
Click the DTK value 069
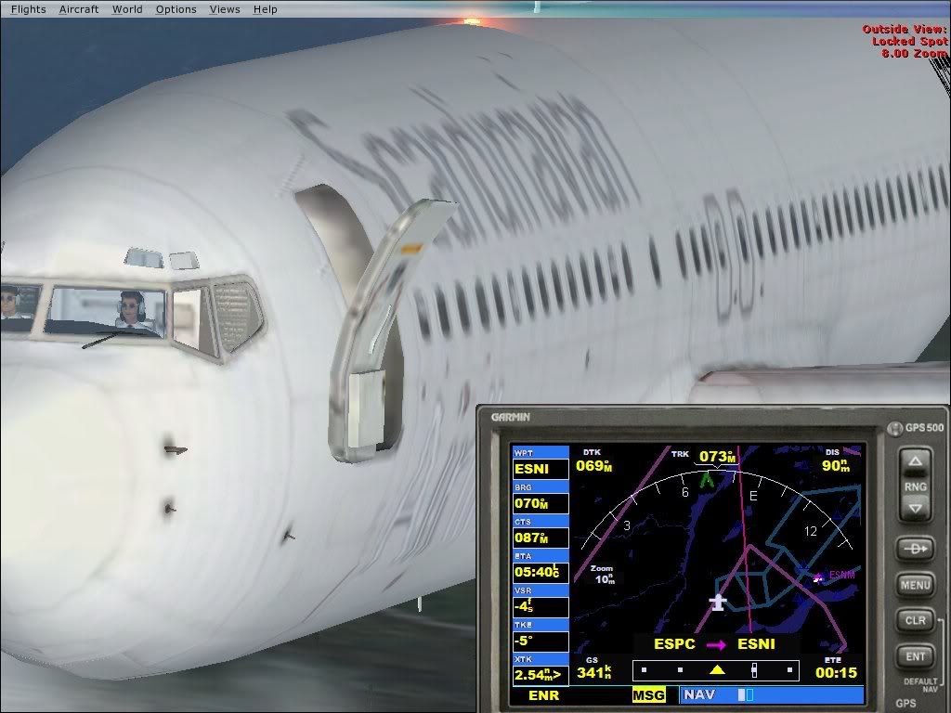[x=593, y=466]
